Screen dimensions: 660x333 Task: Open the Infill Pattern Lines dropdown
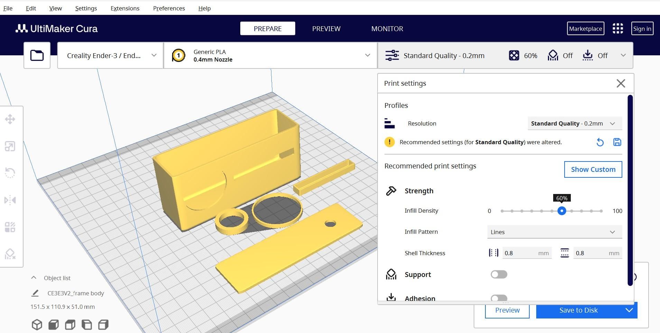[x=555, y=232]
